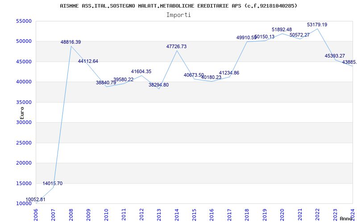Image resolution: width=357 pixels, height=223 pixels.
Task: Select the 41604.35 data label
Action: [x=141, y=71]
